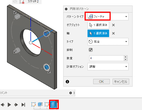Toggle bottom-right pattern instance checkbox
The width and height of the screenshot is (142, 110).
coord(49,72)
